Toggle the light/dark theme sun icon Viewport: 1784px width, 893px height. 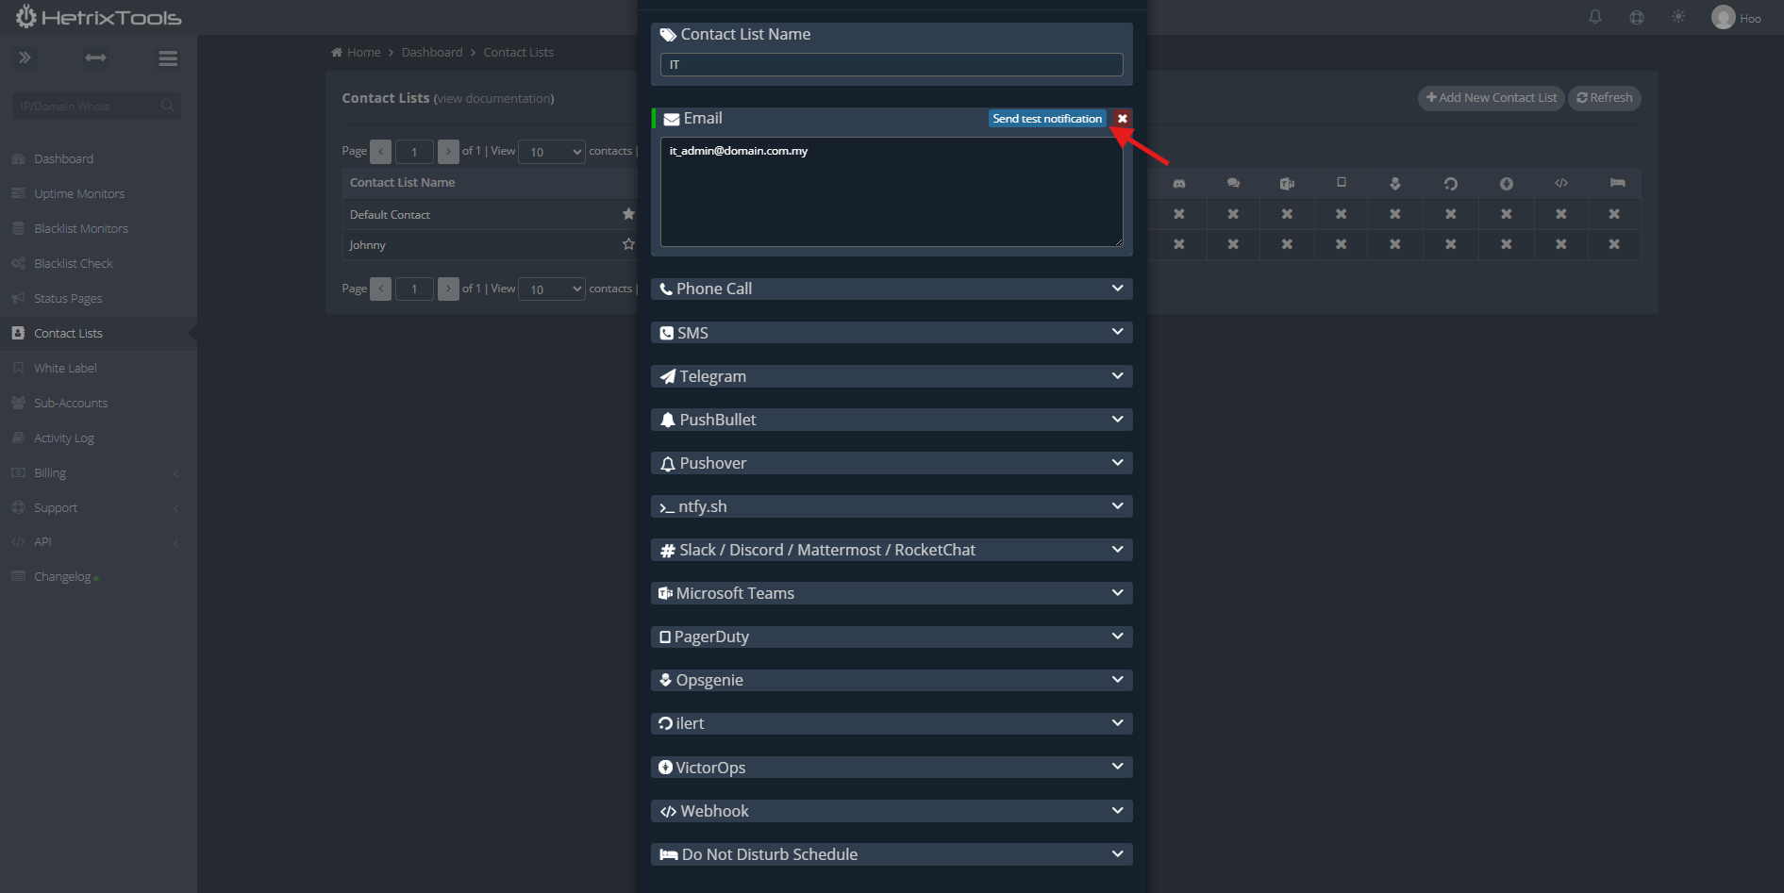[x=1677, y=17]
